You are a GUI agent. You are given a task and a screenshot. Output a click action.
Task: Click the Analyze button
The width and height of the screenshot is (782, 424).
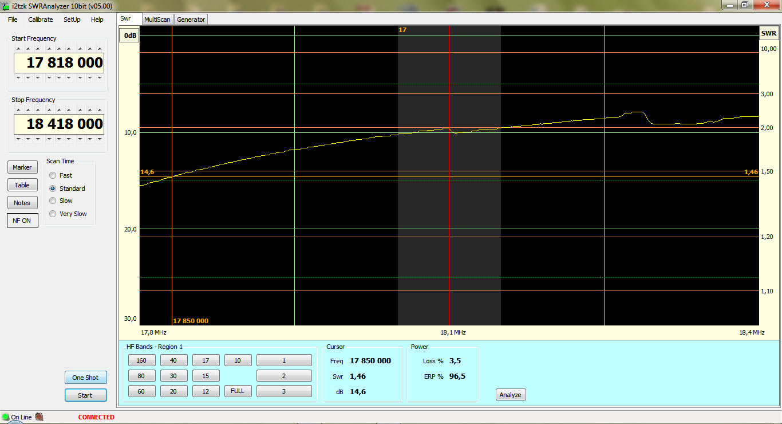pos(510,395)
